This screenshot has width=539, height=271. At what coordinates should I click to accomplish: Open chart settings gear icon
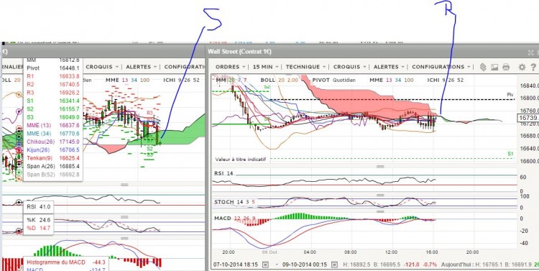522,67
